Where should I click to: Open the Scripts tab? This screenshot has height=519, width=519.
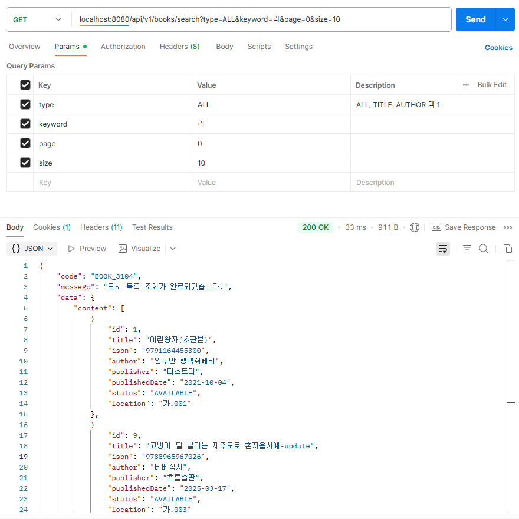click(259, 47)
